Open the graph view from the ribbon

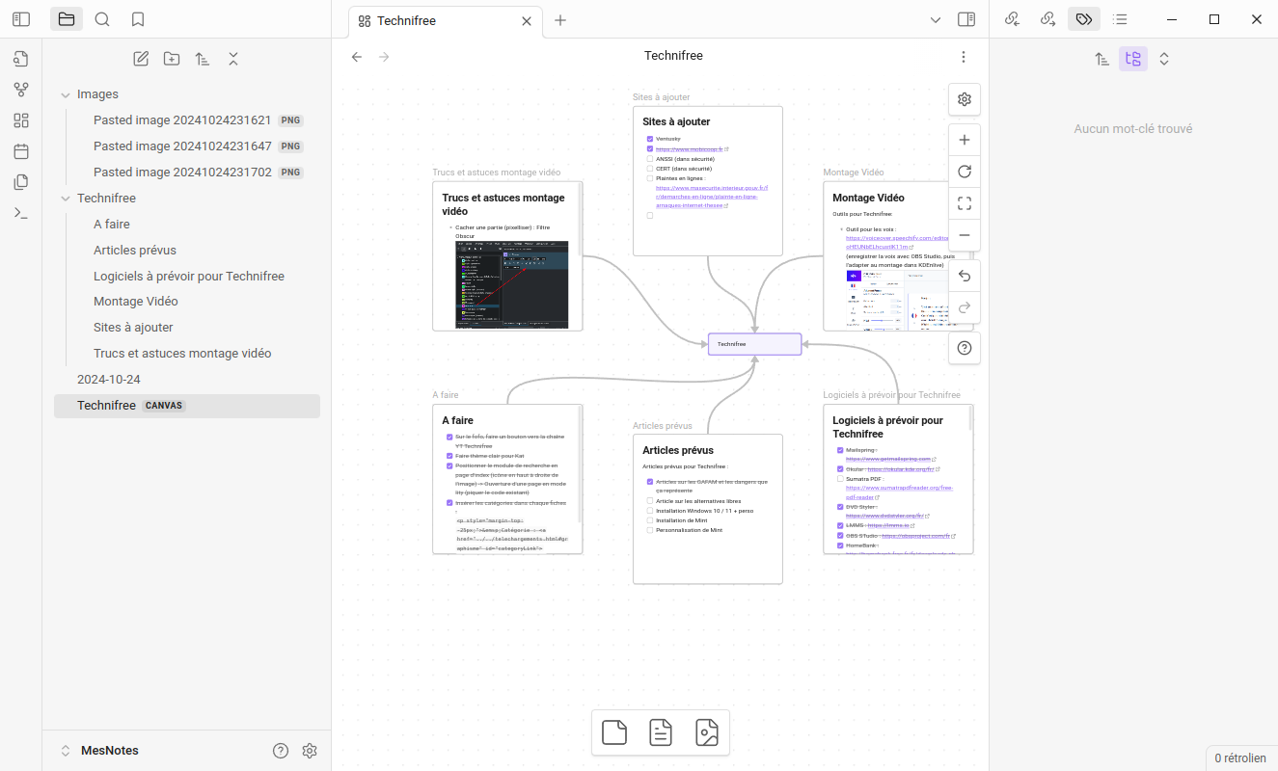pos(21,90)
